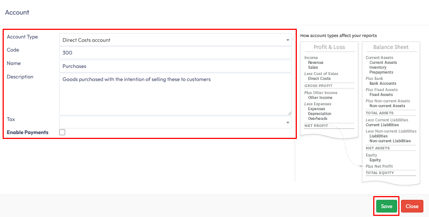Click Direct Costs in Profit & Loss
Screen dimensions: 429x217
point(319,78)
